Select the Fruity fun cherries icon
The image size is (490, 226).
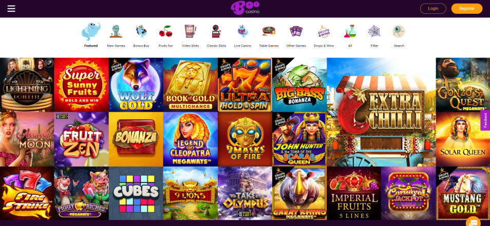point(165,31)
